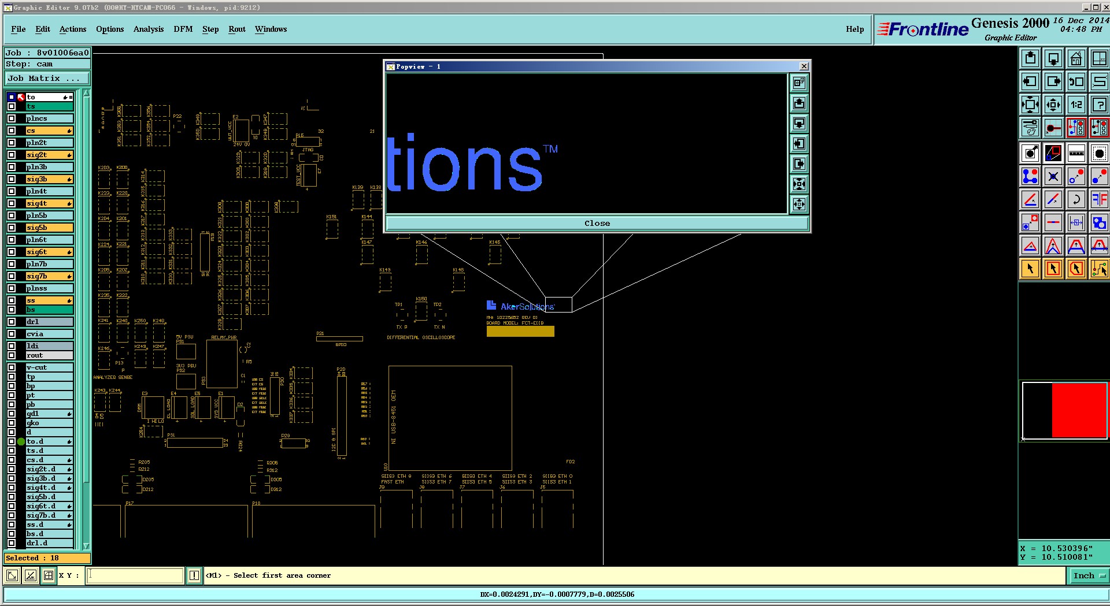Click the yellow block under Aker Solutions text
This screenshot has height=606, width=1110.
pyautogui.click(x=520, y=331)
